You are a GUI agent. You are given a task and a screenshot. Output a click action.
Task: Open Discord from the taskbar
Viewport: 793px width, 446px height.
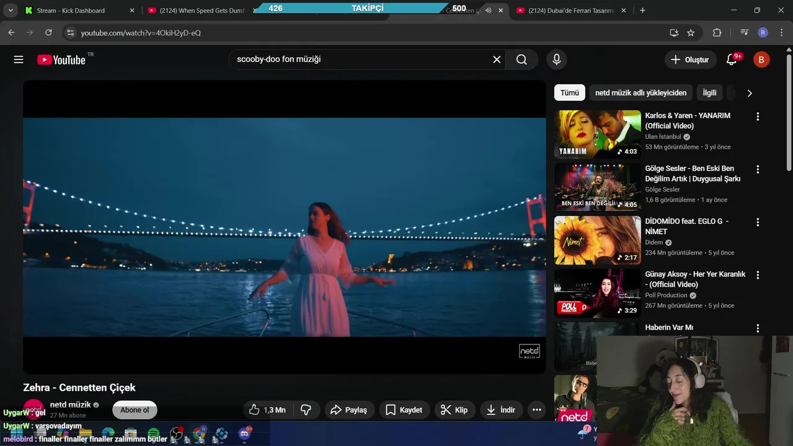[245, 434]
